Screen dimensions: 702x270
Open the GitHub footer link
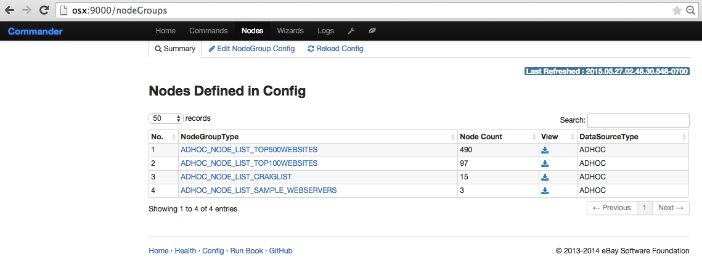[280, 251]
